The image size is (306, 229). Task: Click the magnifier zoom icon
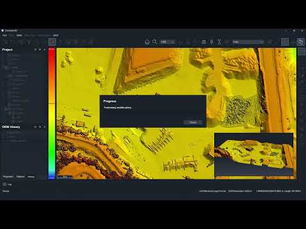coord(155,42)
